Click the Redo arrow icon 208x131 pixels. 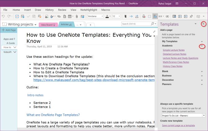click(x=9, y=16)
